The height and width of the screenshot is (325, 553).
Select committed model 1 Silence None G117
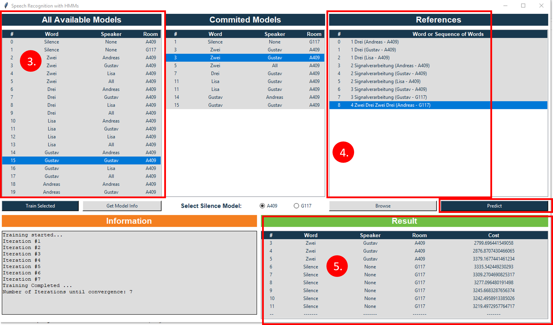[x=245, y=42]
